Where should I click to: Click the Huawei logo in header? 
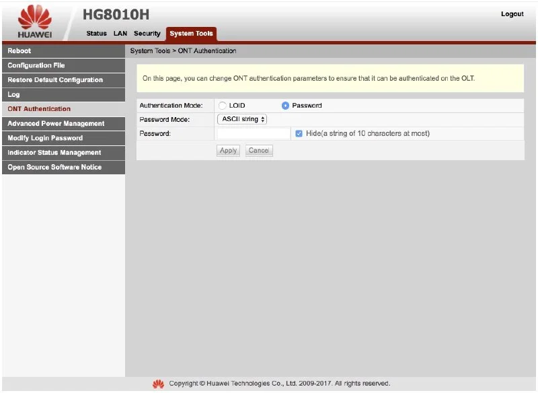point(34,21)
